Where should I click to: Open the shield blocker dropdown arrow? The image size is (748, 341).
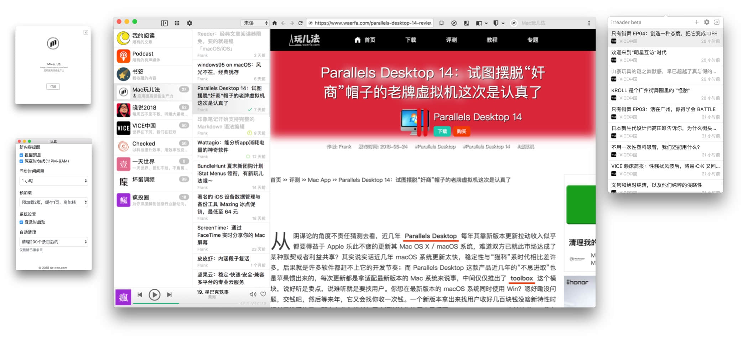pyautogui.click(x=503, y=23)
